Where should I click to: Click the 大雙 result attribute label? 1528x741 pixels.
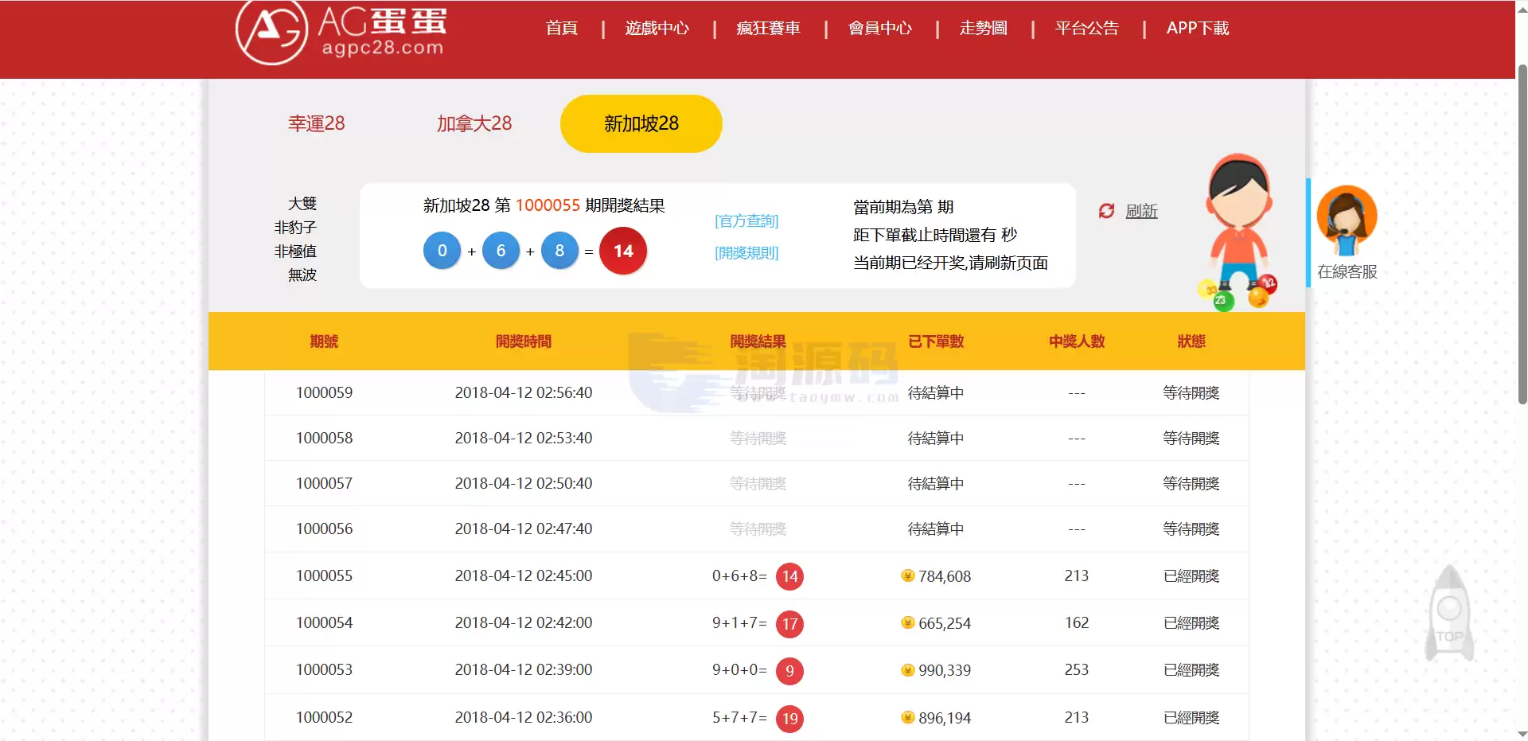(302, 203)
